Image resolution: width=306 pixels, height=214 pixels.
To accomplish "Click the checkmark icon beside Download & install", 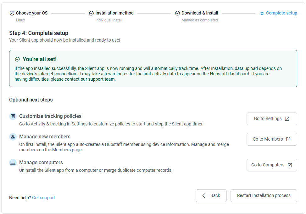I will point(177,13).
